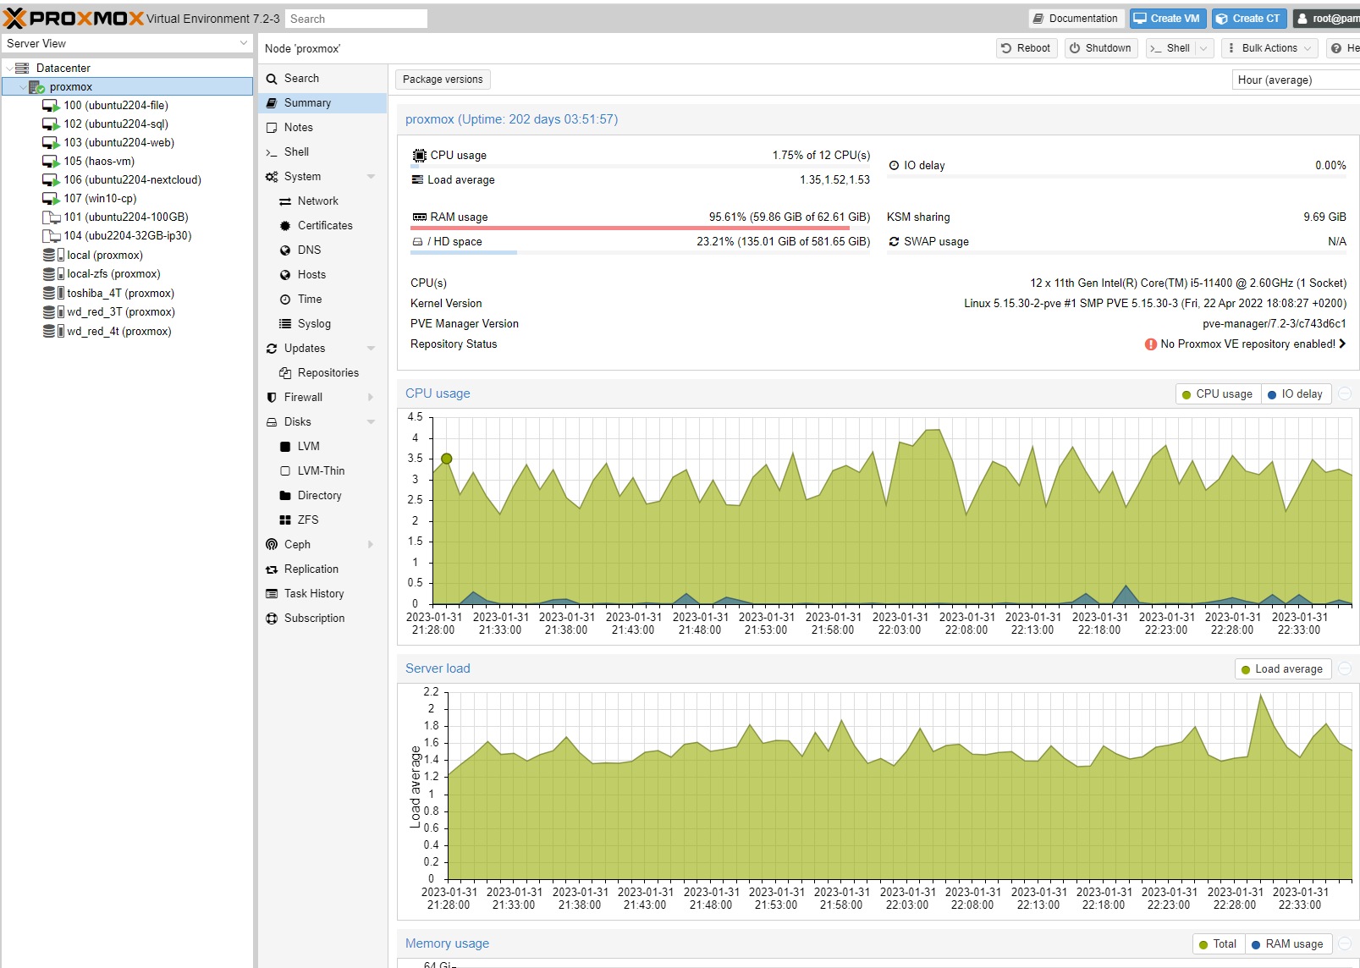This screenshot has width=1360, height=968.
Task: Toggle Total series in Memory legend
Action: click(1219, 944)
